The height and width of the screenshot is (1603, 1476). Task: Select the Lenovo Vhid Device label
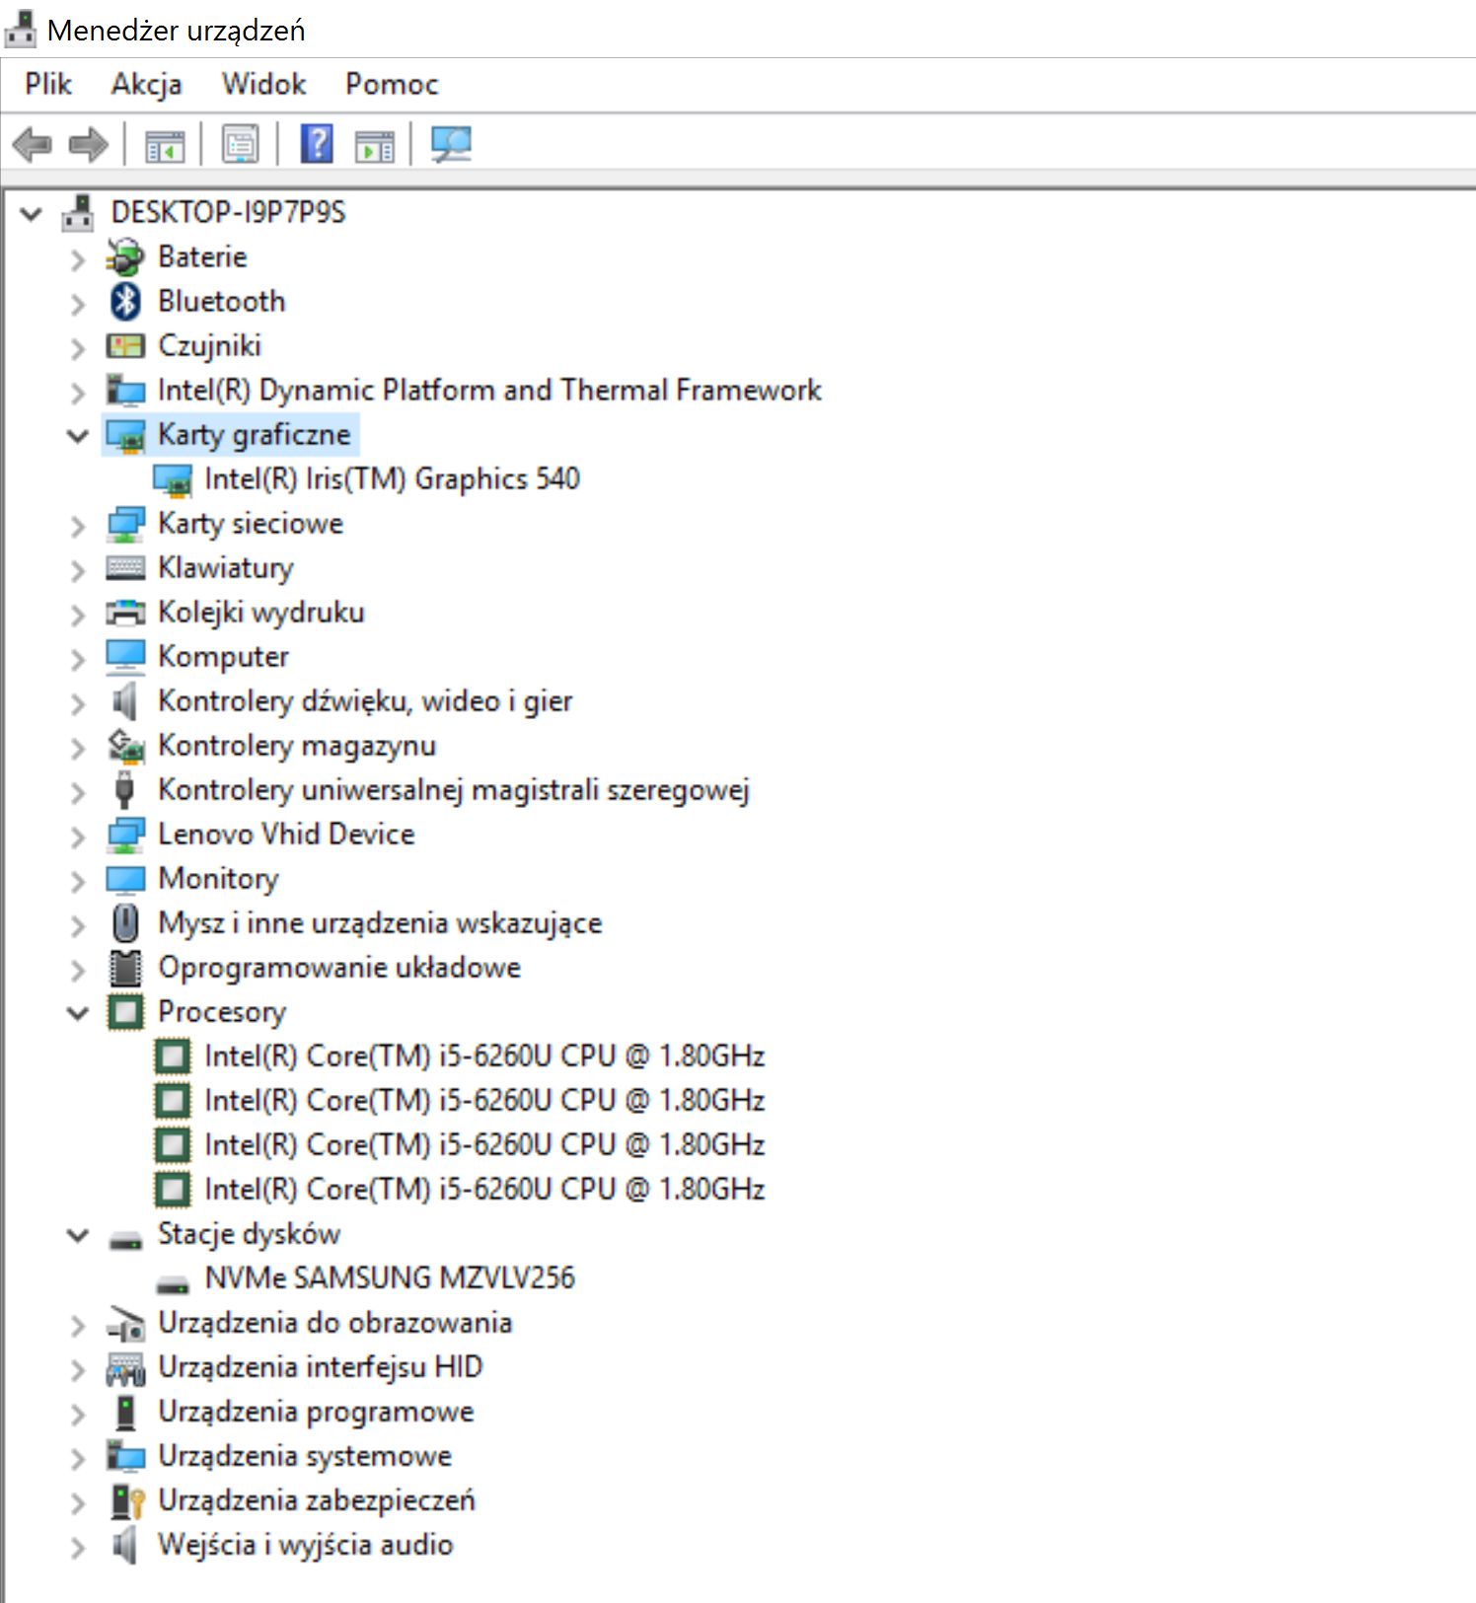coord(286,835)
